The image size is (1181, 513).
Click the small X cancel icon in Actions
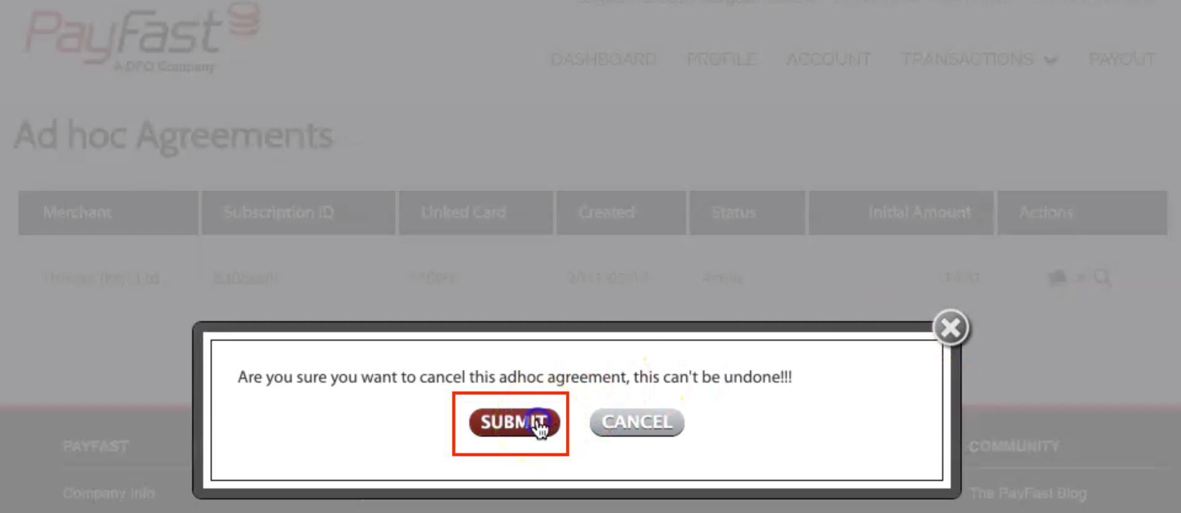tap(1080, 279)
